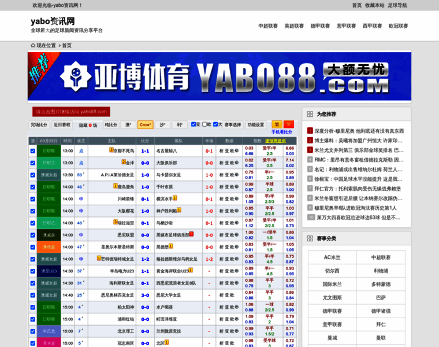The height and width of the screenshot is (347, 439).
Task: Uncheck the 金泽 vs 大阪俱乐部 match checkbox
Action: [x=33, y=163]
